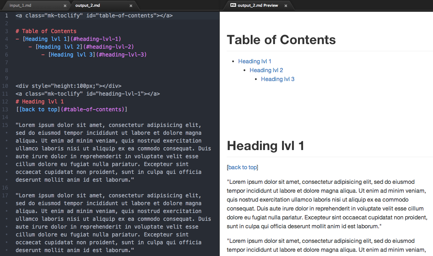Click the '(#heading-lvl-3)' text on editor line 6
Viewport: 433px width, 256px height.
click(121, 55)
